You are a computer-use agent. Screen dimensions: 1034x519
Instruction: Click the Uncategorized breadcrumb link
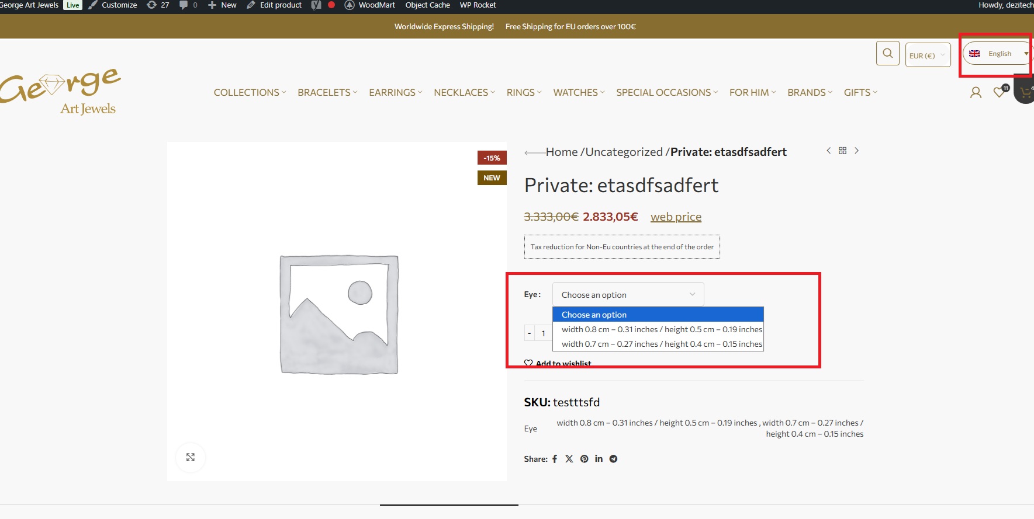click(x=624, y=152)
